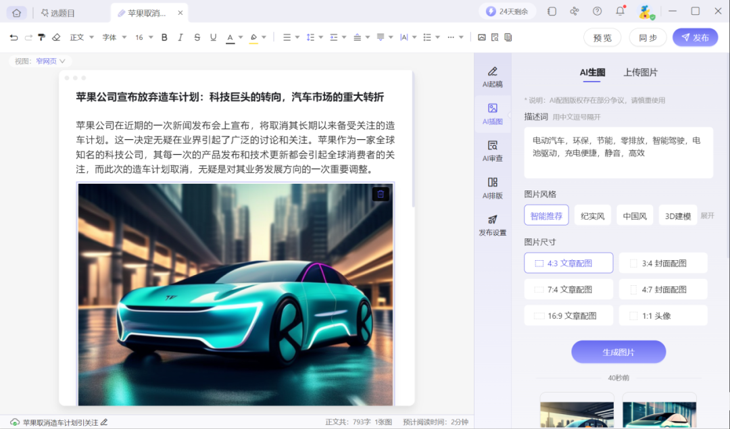Expand more image styles with 展开
730x429 pixels.
(x=707, y=216)
